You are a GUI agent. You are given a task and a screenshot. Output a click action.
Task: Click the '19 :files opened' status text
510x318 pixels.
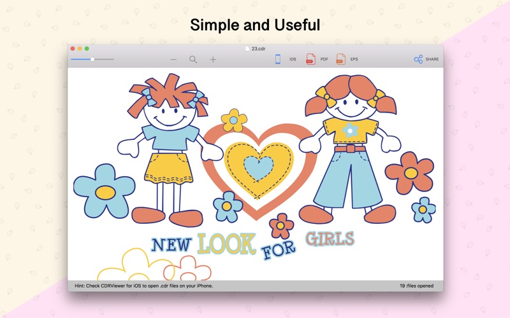[x=417, y=286]
